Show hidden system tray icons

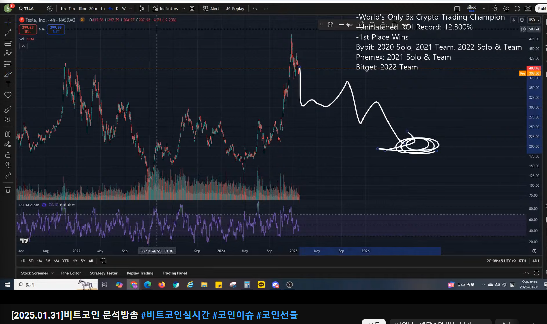point(483,285)
